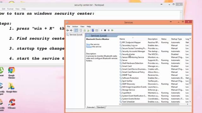
Task: Switch to the Extended tab
Action: (x=91, y=107)
